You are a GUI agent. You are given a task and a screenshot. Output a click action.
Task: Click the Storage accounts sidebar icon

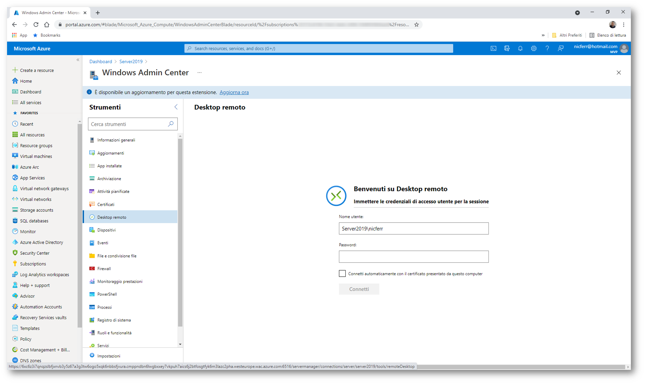pos(15,210)
